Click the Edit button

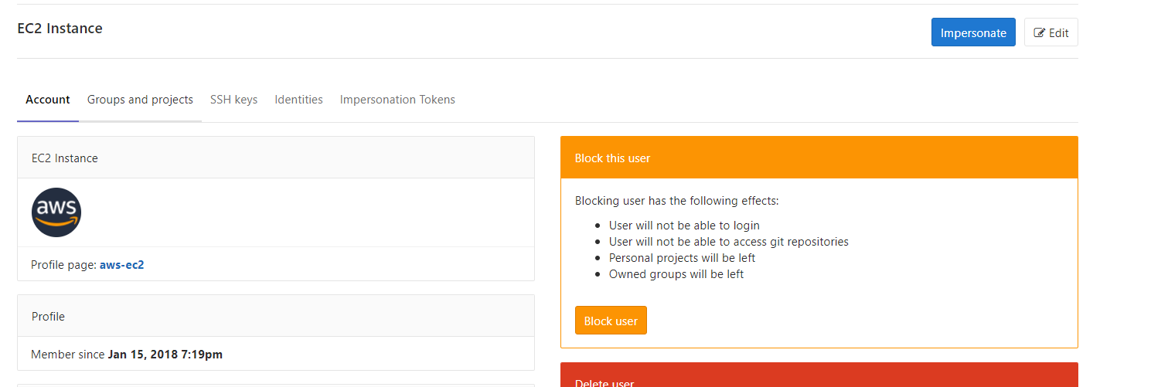pyautogui.click(x=1051, y=32)
